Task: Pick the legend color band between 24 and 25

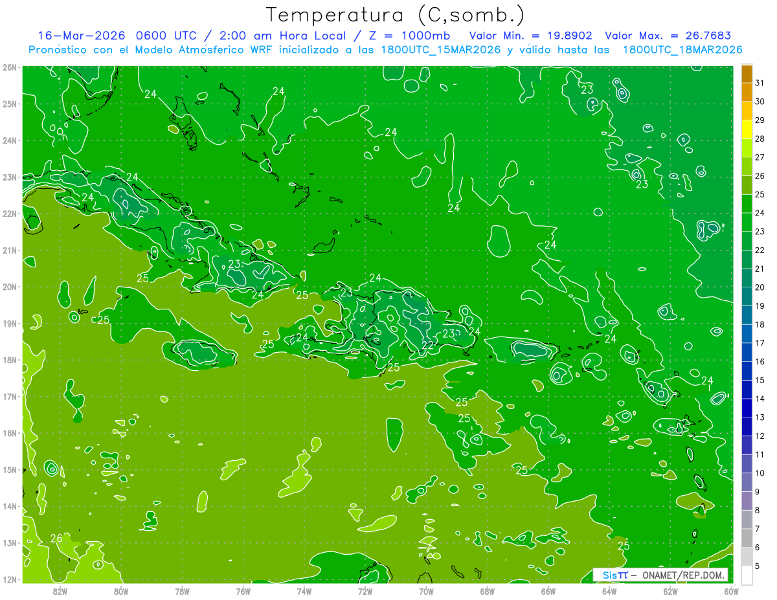Action: click(746, 204)
